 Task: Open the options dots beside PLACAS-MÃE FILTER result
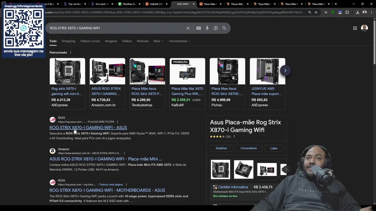click(117, 122)
